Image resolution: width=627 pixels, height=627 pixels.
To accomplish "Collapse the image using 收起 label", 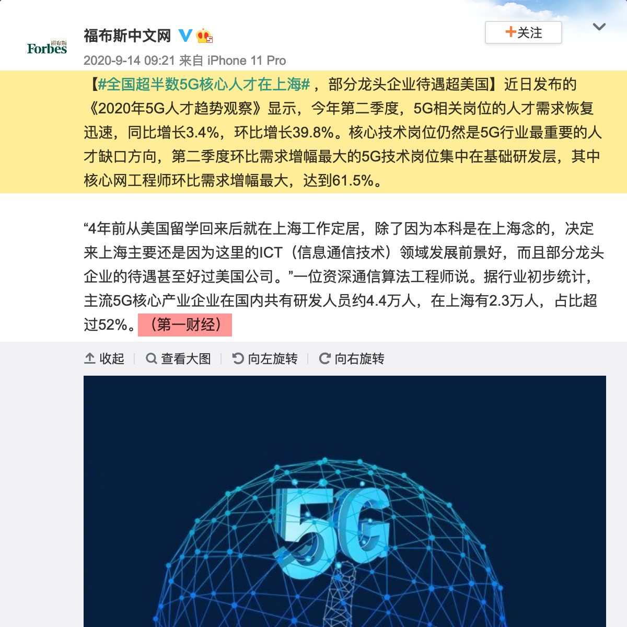I will point(112,358).
